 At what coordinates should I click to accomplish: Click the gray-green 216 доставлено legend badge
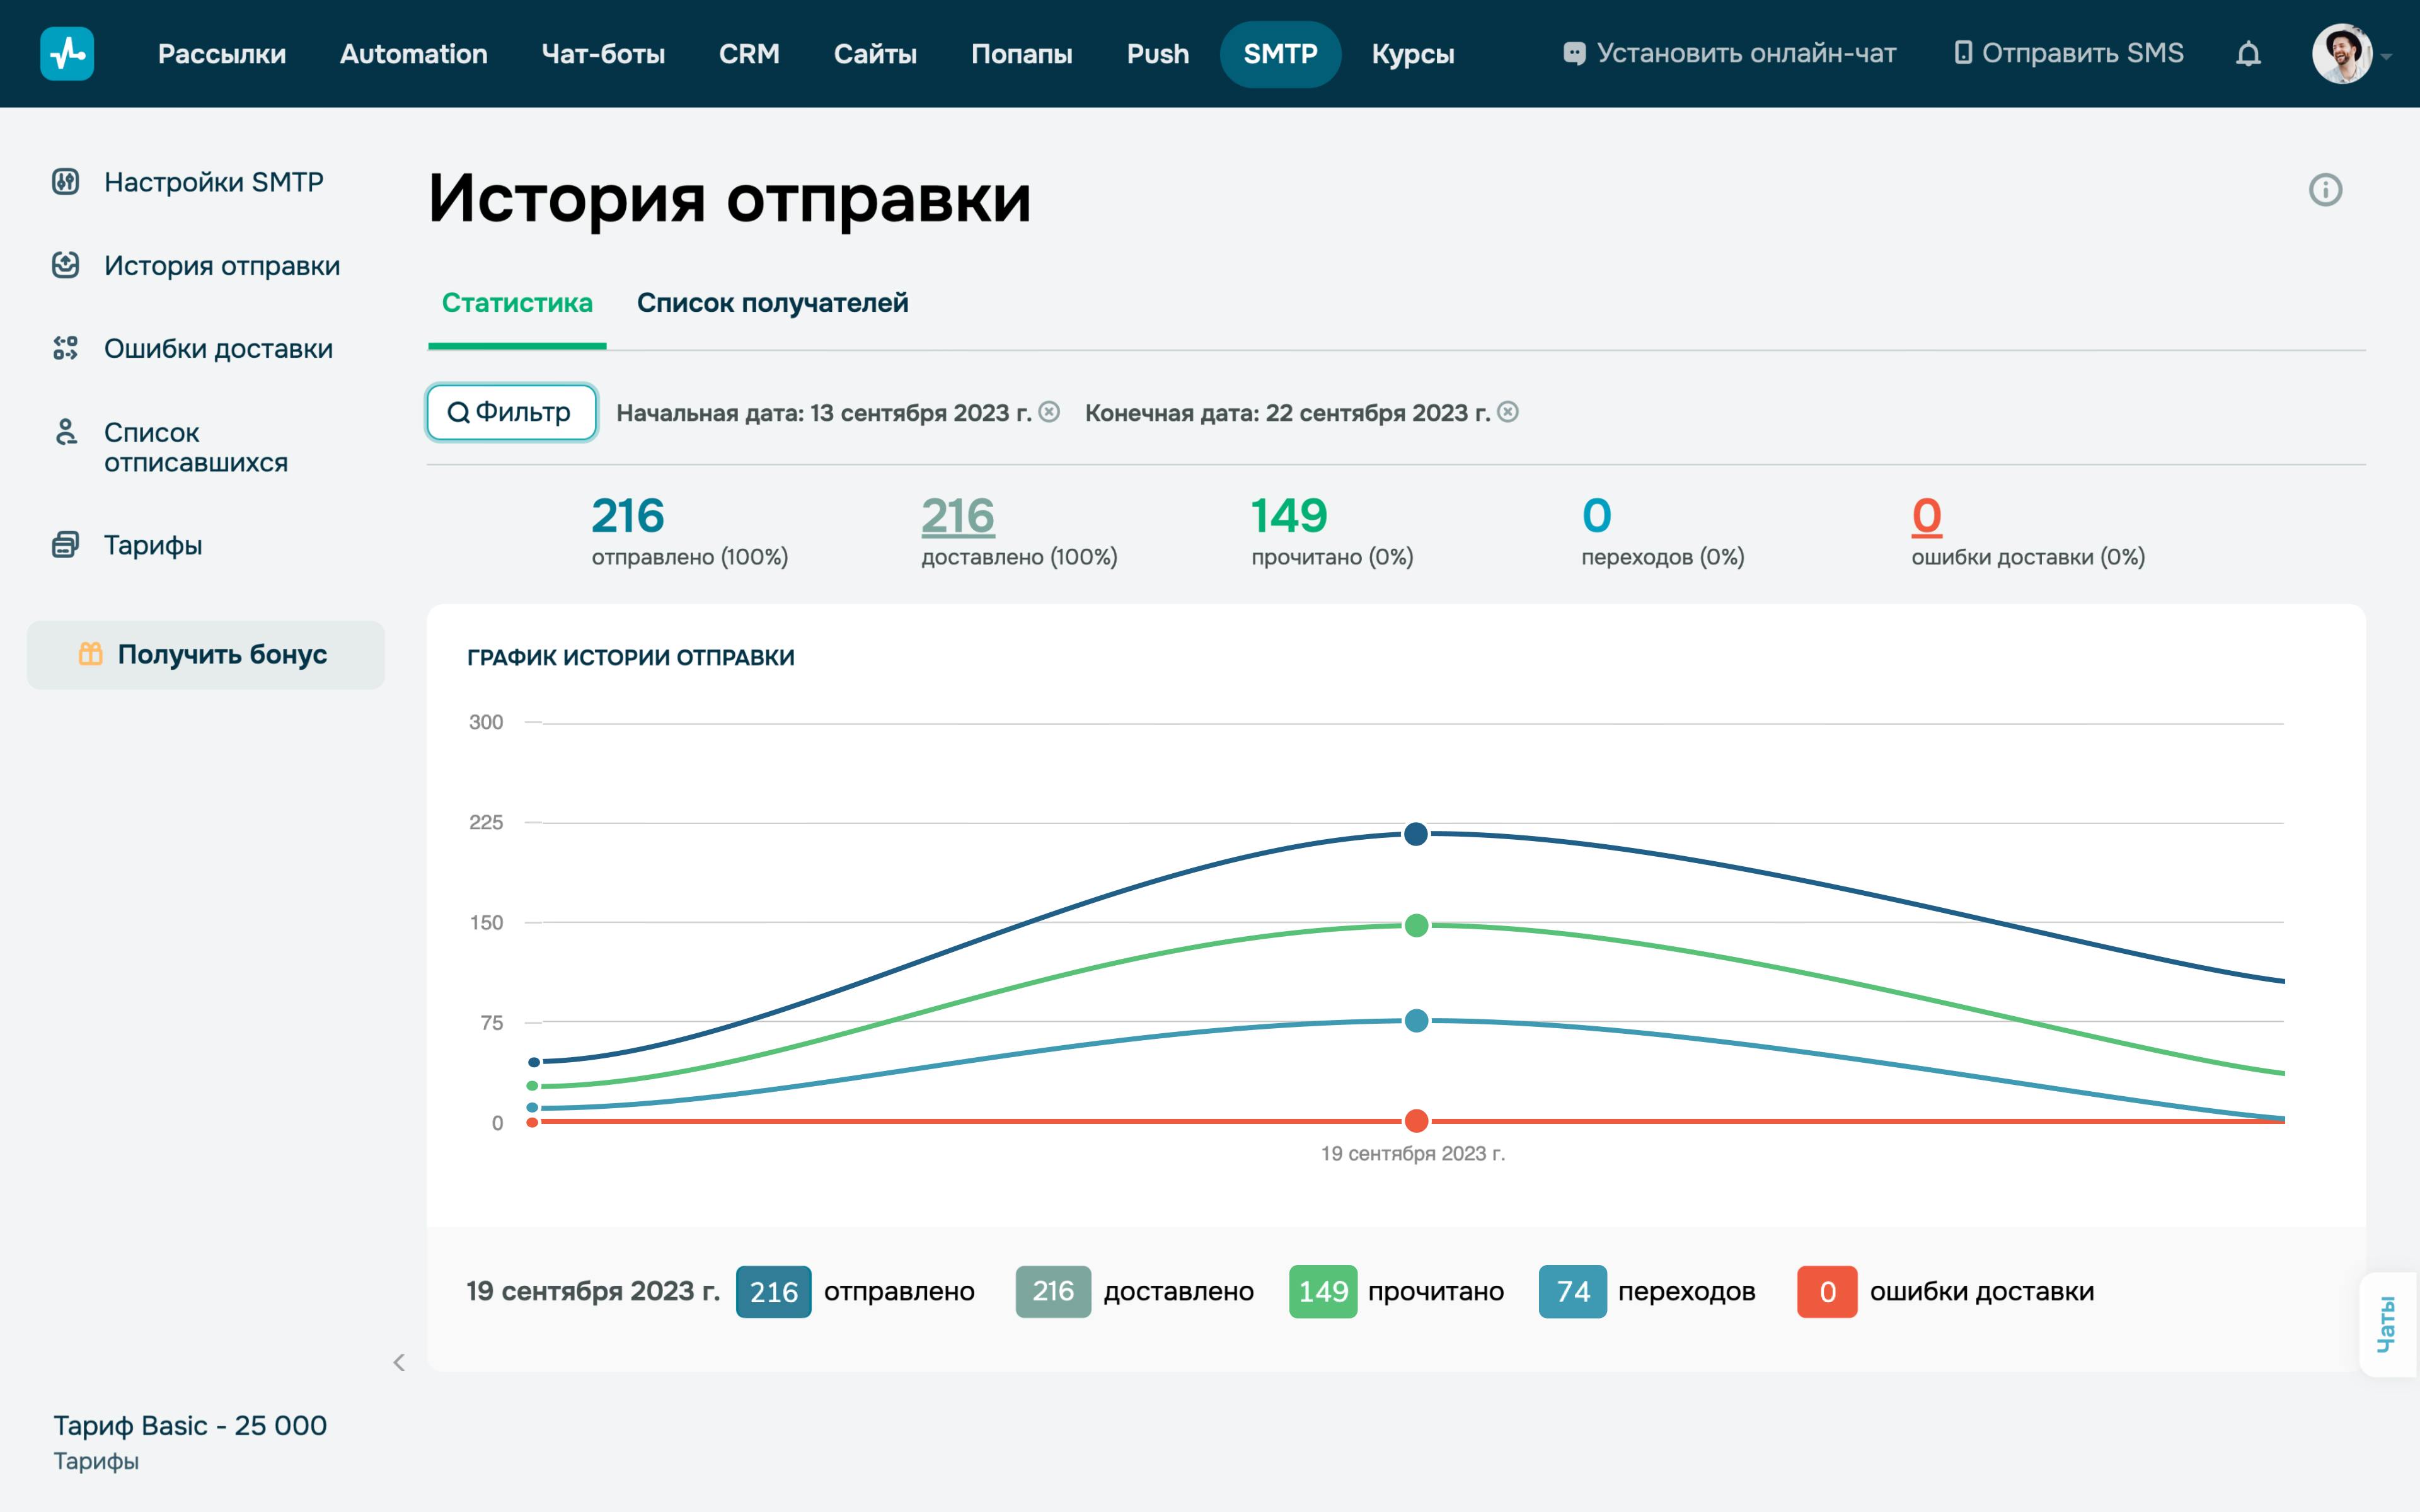(1053, 1291)
